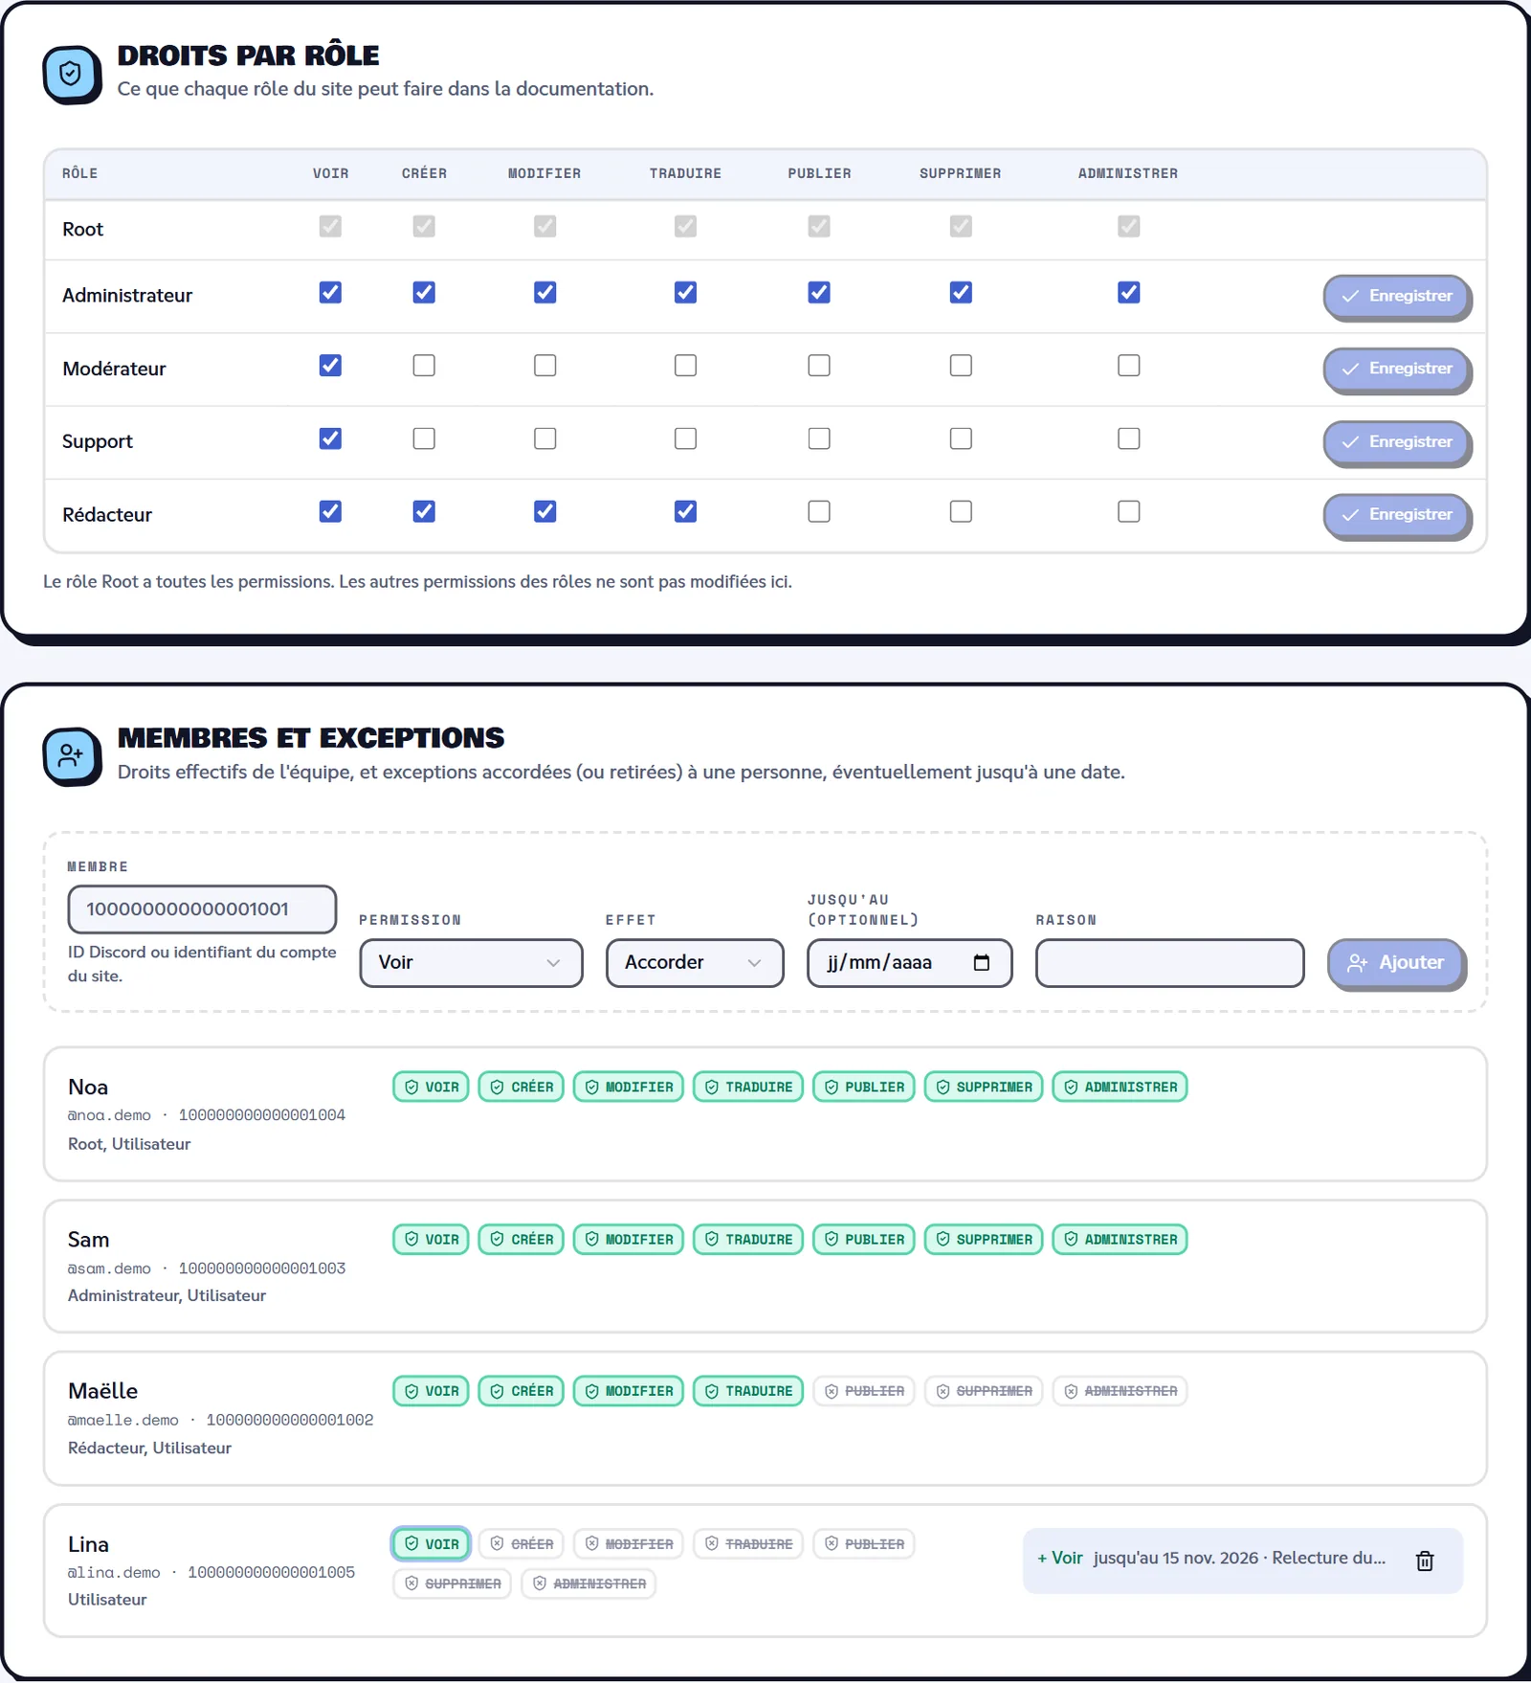
Task: Click the add-user icon beside Membres et exceptions
Action: [71, 756]
